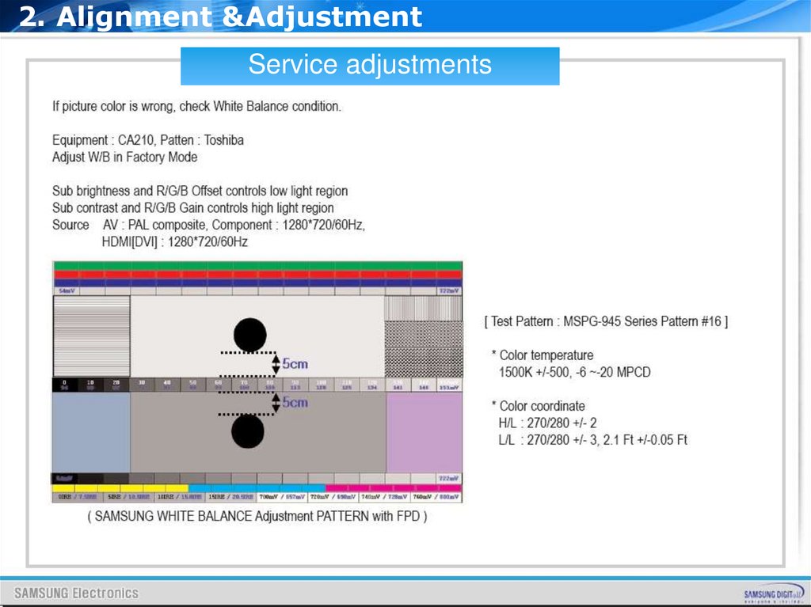Click the Test Pattern MSPG-945 text
The width and height of the screenshot is (811, 607).
(x=606, y=321)
